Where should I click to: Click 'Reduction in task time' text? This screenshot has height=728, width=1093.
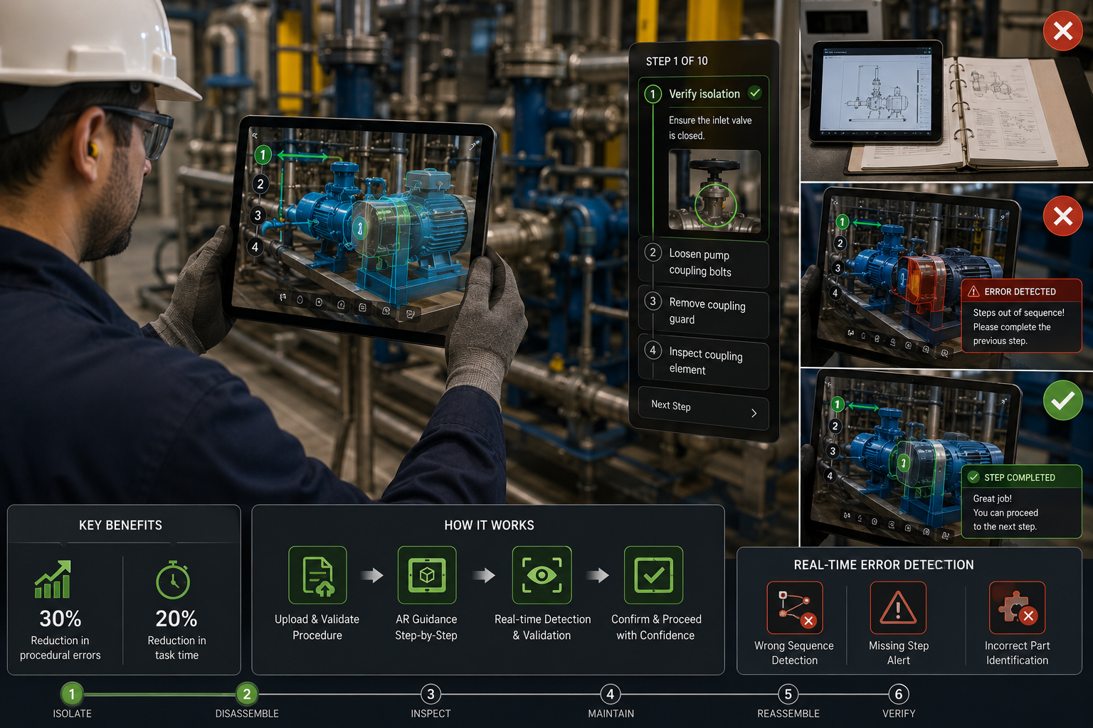pyautogui.click(x=176, y=648)
